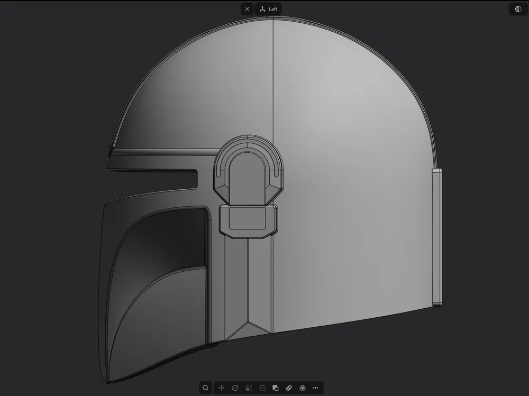This screenshot has height=396, width=529.
Task: Open the search tool in bottom toolbar
Action: pyautogui.click(x=205, y=388)
